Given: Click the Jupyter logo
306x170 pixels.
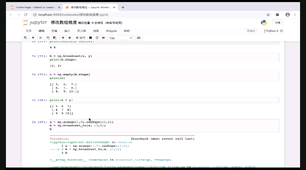Looking at the screenshot, I should point(35,23).
